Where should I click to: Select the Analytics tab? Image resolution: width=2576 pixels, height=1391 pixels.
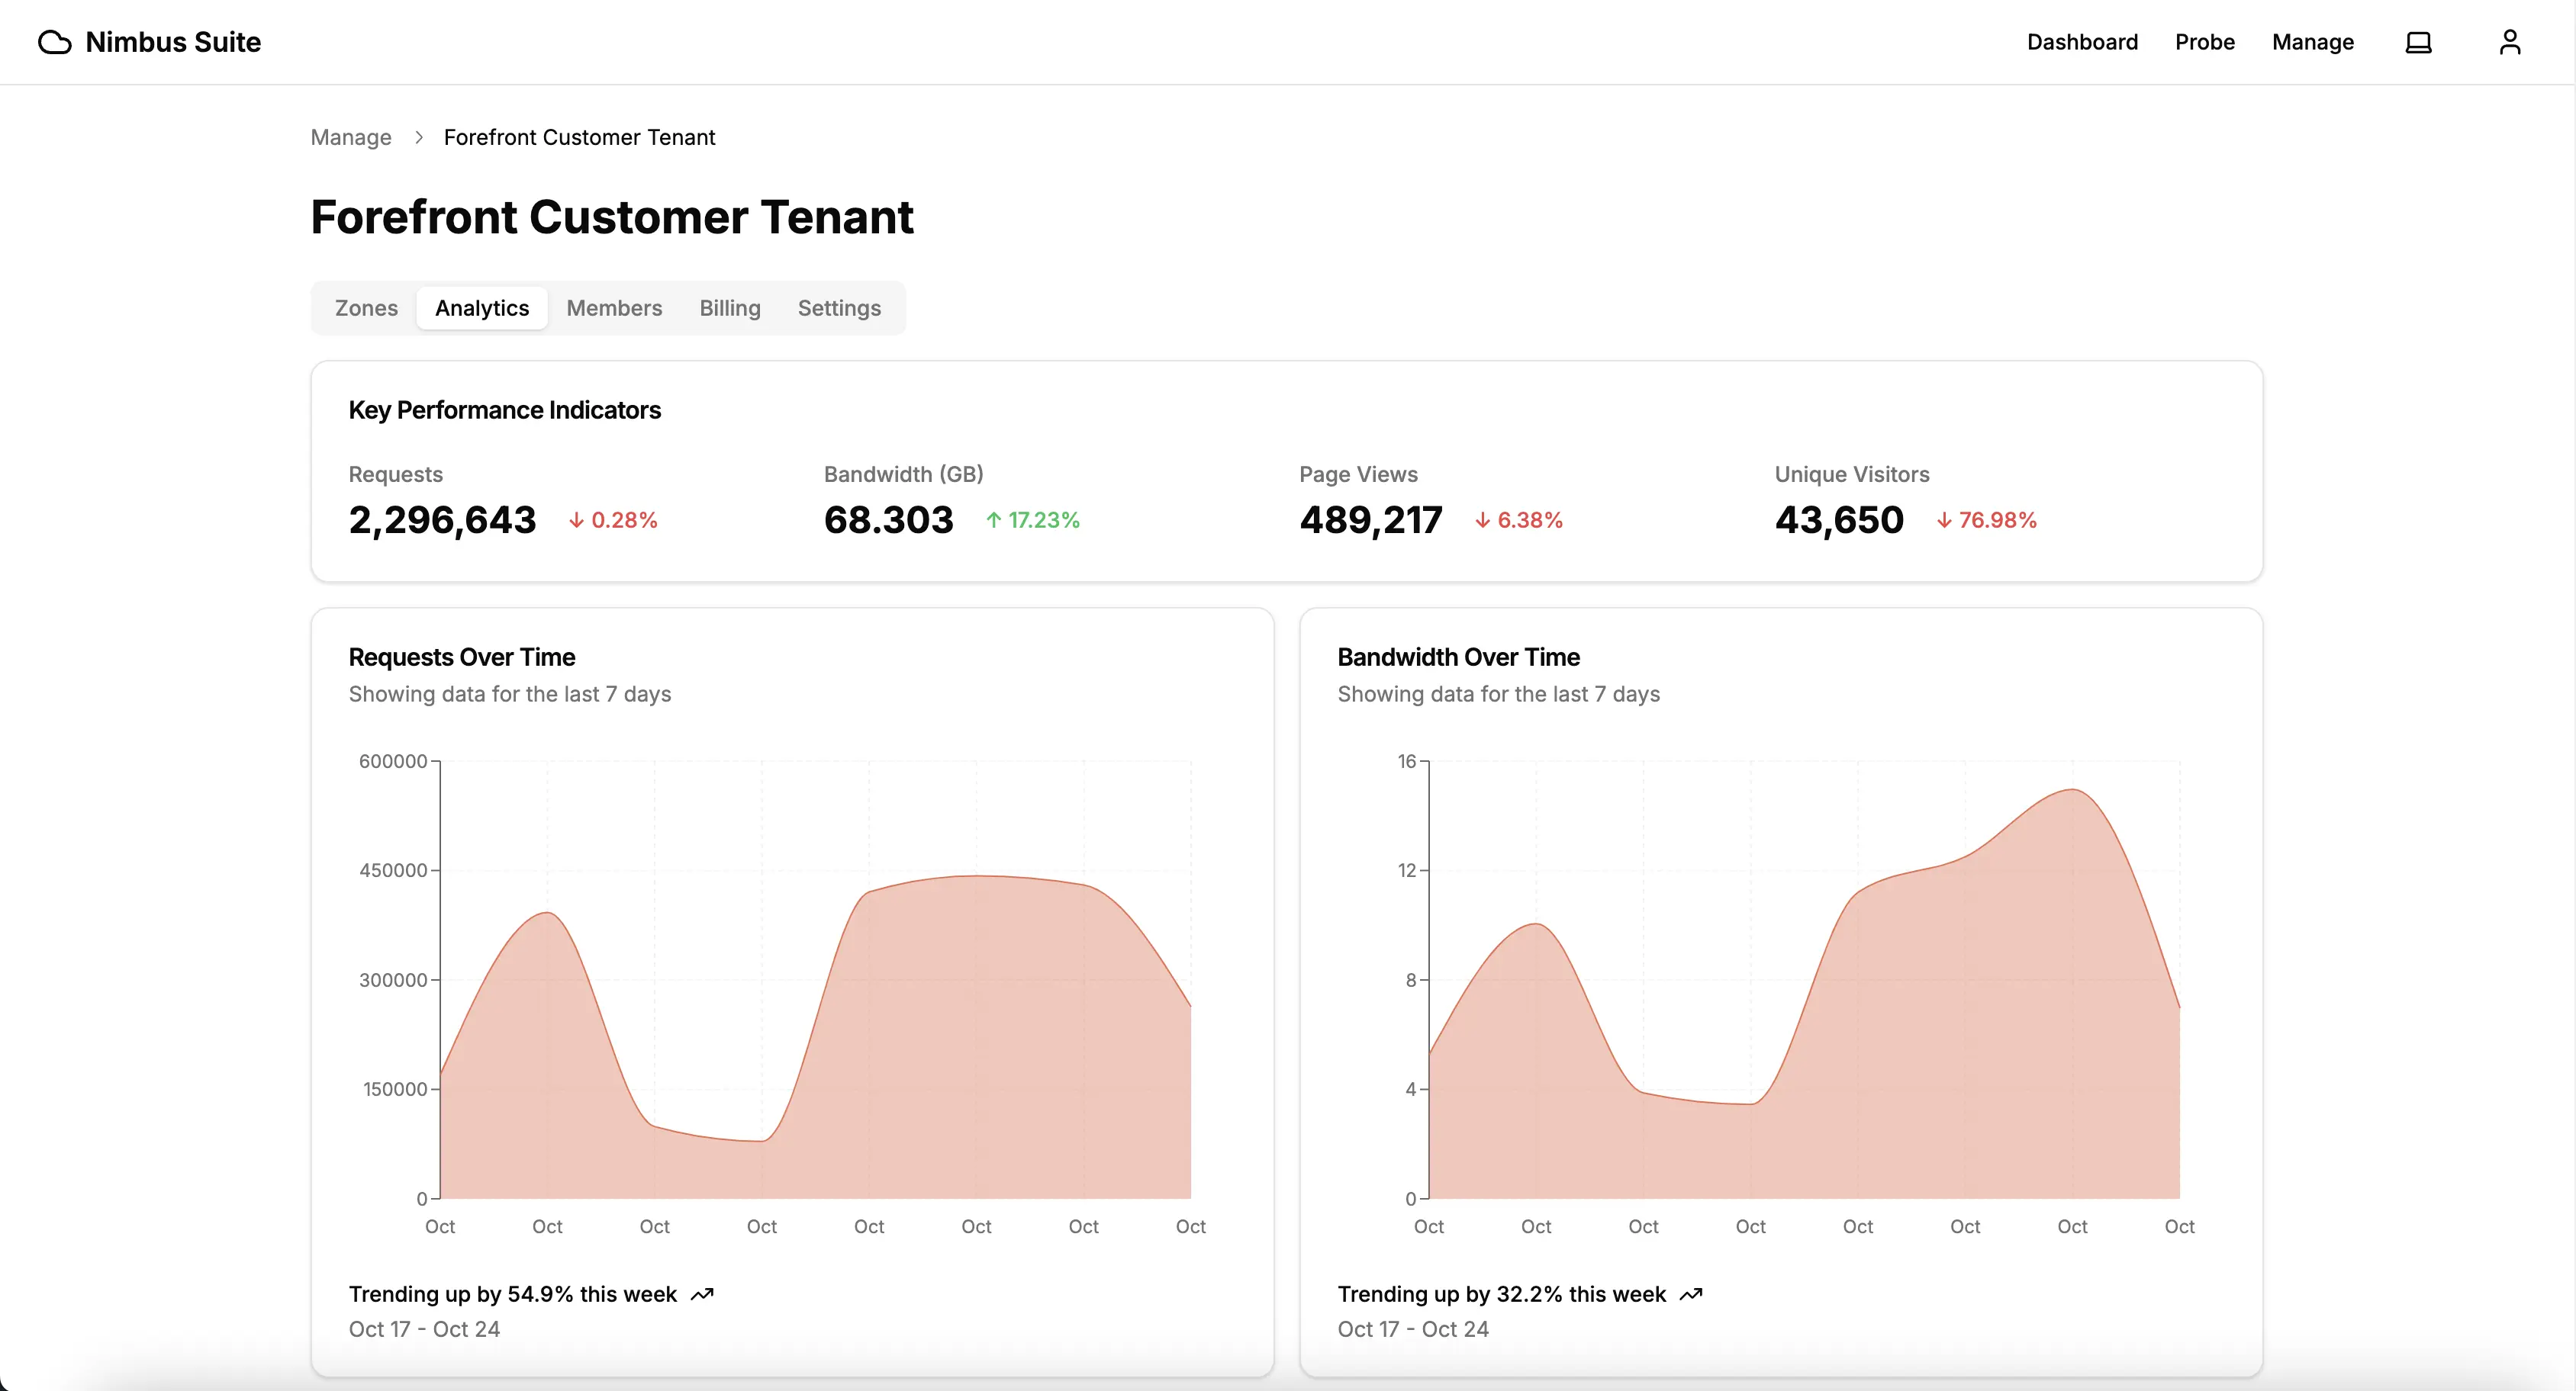(482, 308)
